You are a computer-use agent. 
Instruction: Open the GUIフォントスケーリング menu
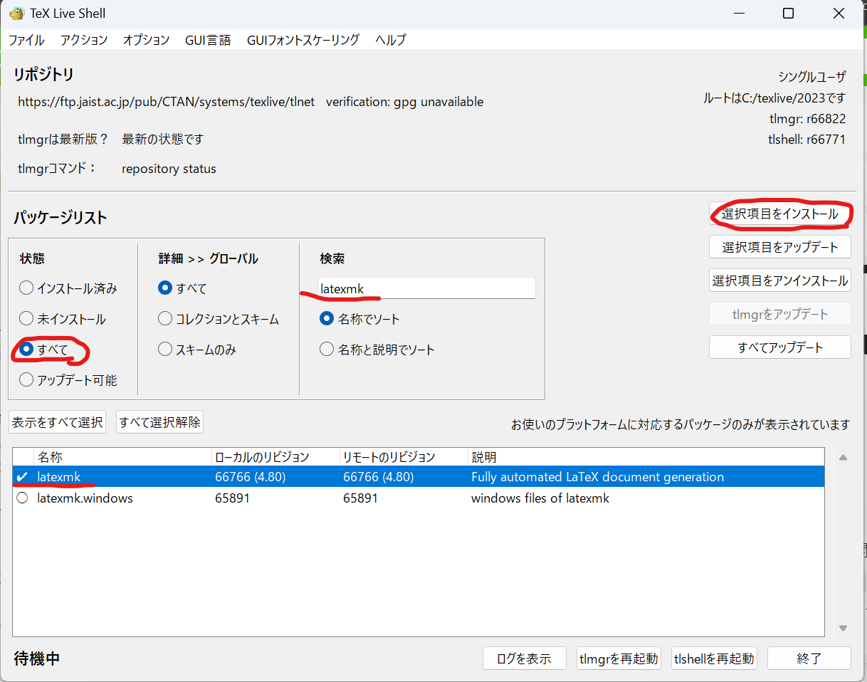pos(302,41)
